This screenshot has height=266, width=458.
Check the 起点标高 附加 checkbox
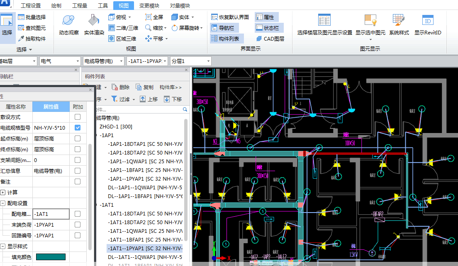coord(78,138)
